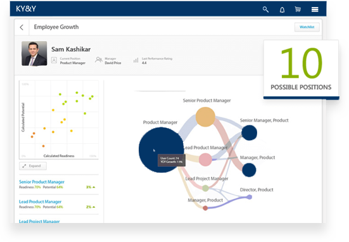
Task: Open the notifications bell
Action: 282,10
